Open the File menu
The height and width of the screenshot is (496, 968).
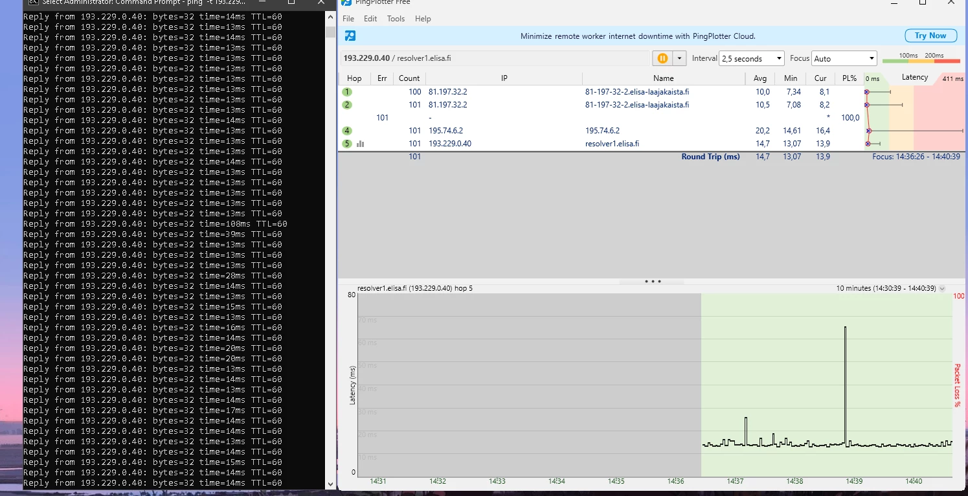pyautogui.click(x=348, y=19)
